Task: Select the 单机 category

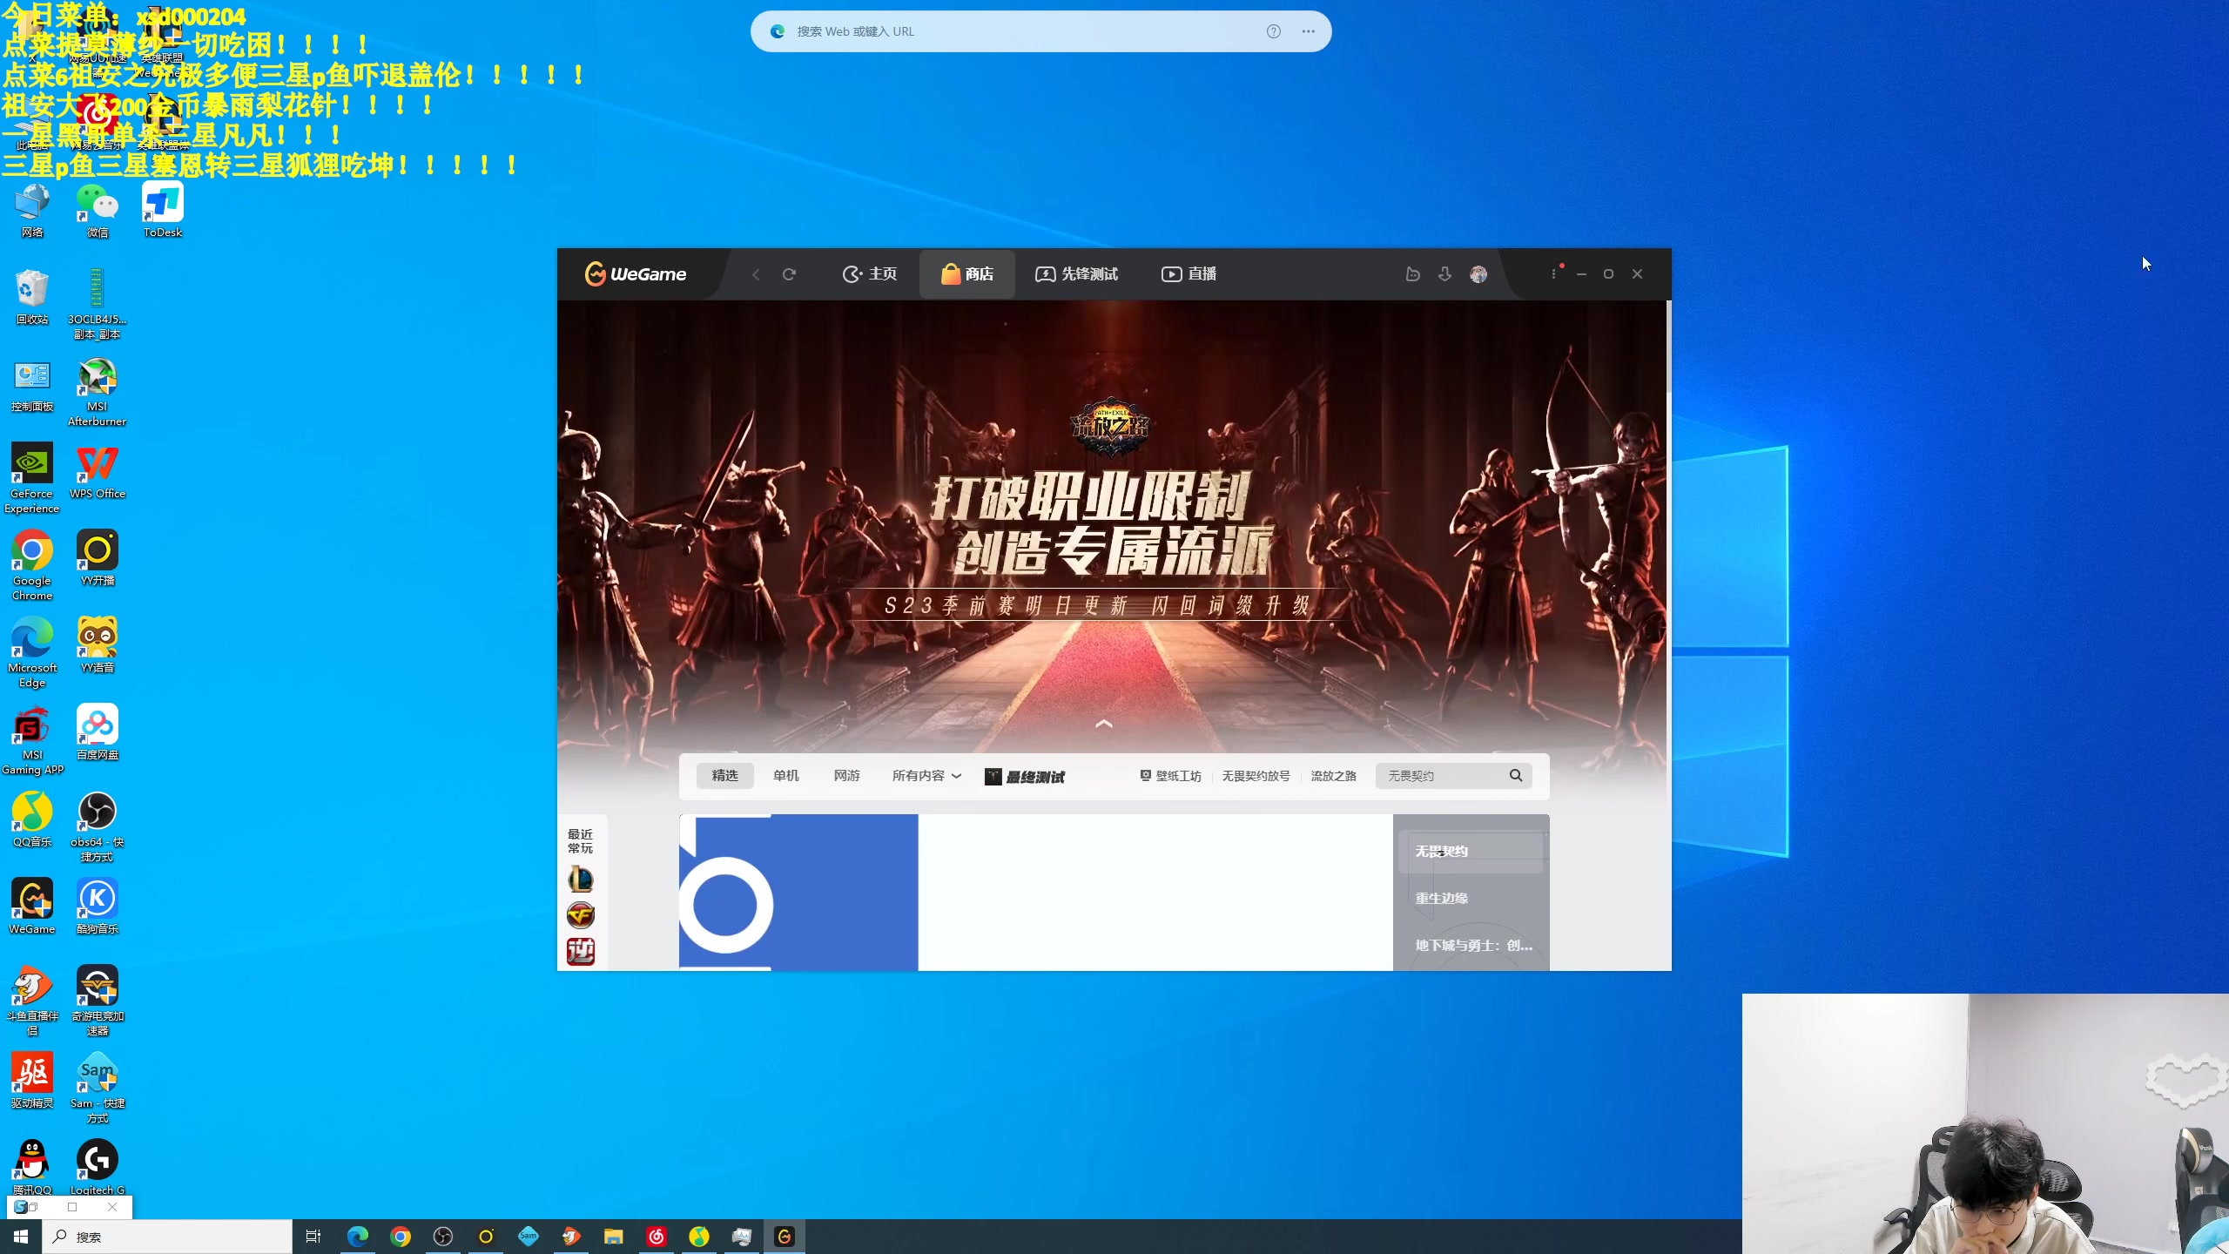Action: [x=785, y=775]
